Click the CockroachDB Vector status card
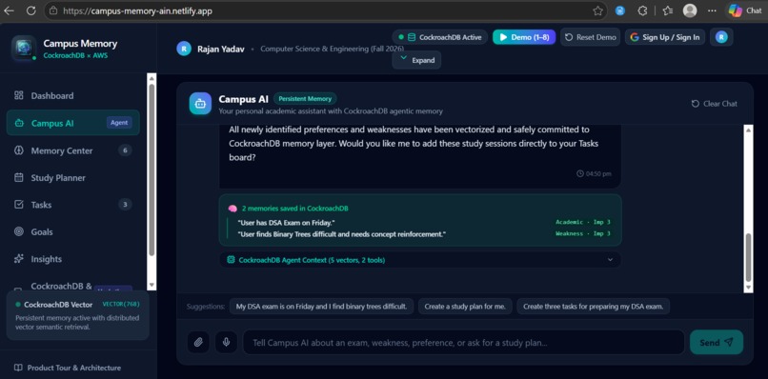The image size is (768, 379). (78, 316)
